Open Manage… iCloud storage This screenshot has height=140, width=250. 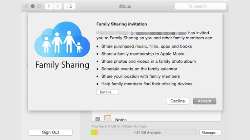[x=210, y=132]
